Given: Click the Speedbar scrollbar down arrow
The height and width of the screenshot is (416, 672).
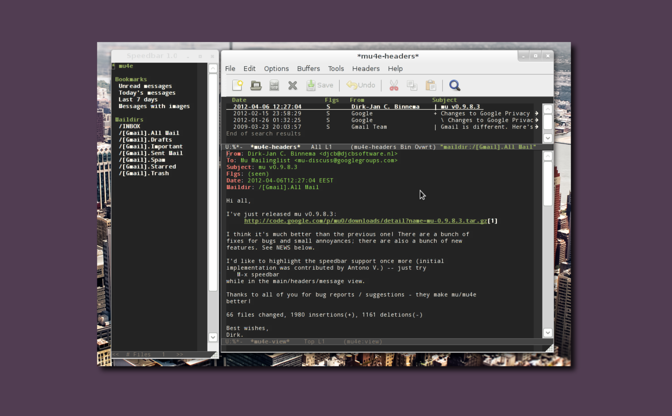Looking at the screenshot, I should 213,337.
